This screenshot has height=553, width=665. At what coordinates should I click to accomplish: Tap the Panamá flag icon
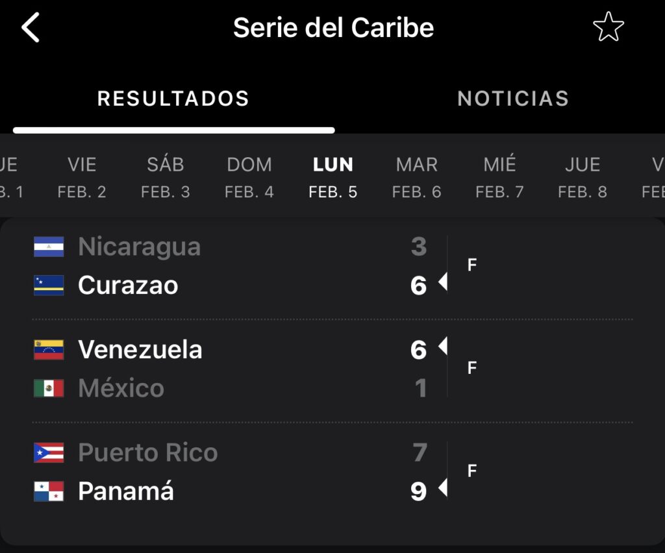pos(49,491)
